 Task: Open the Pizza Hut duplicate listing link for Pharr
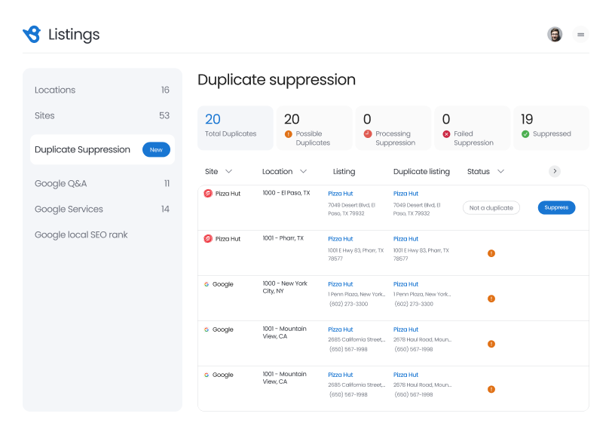(x=405, y=239)
